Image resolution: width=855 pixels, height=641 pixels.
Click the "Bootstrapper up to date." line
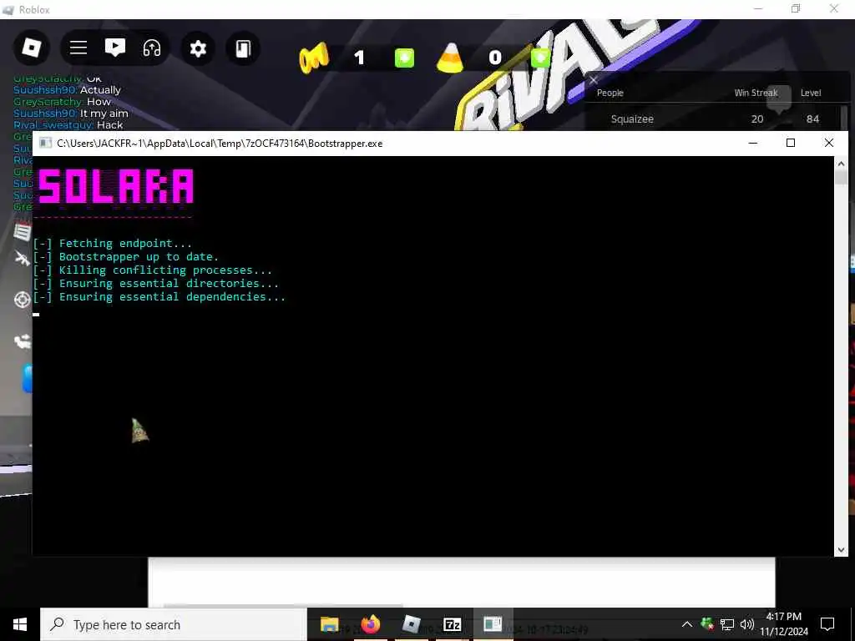(x=126, y=257)
